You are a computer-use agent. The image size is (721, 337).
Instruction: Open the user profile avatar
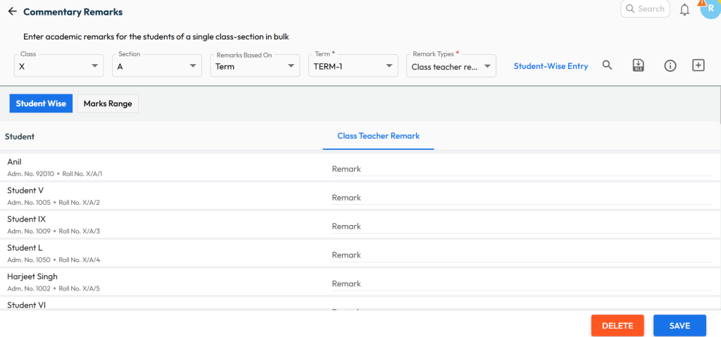708,11
